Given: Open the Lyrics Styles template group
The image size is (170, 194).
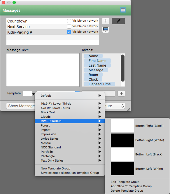Looking at the screenshot, I should click(70, 138).
